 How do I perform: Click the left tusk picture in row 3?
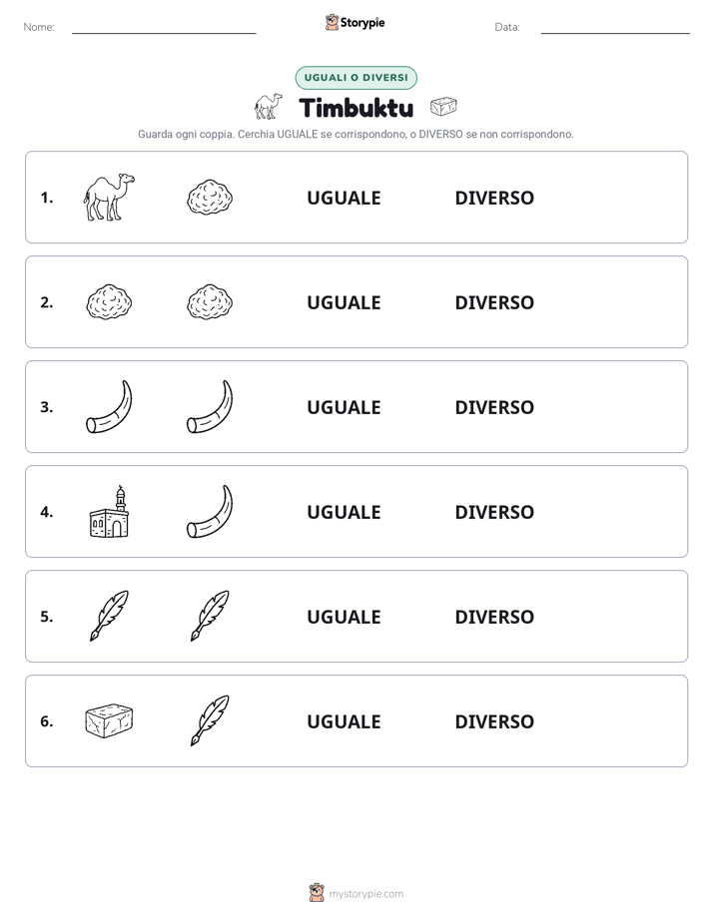109,407
